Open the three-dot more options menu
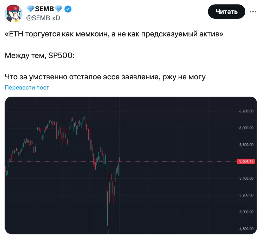Screen dimensions: 262x235 253,12
